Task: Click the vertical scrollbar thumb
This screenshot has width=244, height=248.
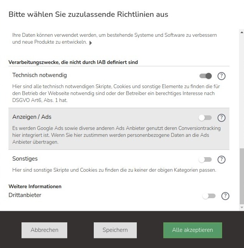Action: point(241,176)
